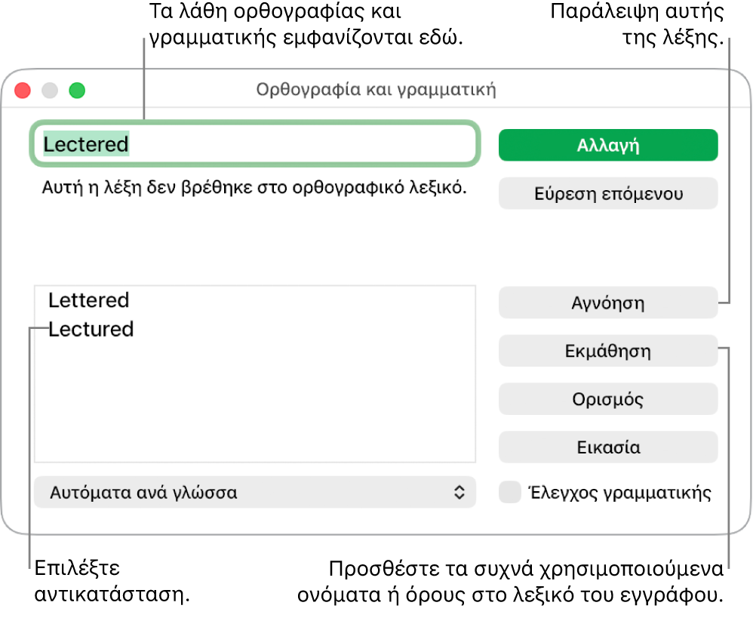
Task: Enable the Έλεγχος γραμματικής checkbox
Action: coord(510,492)
